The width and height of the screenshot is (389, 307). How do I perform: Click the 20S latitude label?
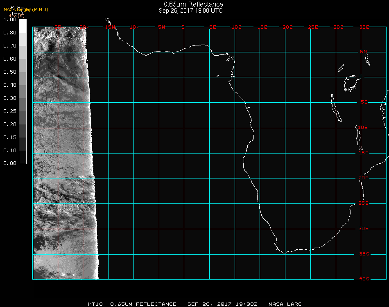(364, 178)
